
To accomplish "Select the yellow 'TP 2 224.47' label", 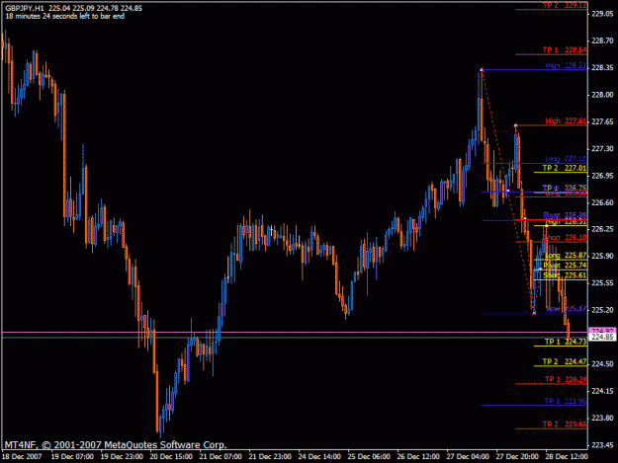I will (x=565, y=361).
